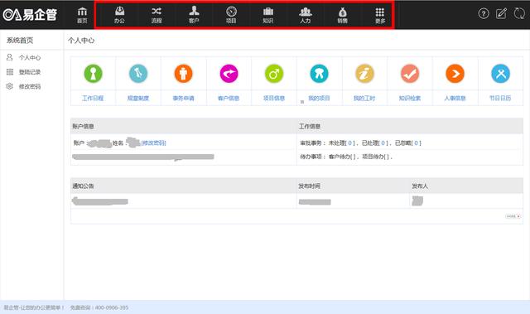This screenshot has height=314, width=530.
Task: Click the blue 节日日历 tools icon
Action: click(x=500, y=74)
